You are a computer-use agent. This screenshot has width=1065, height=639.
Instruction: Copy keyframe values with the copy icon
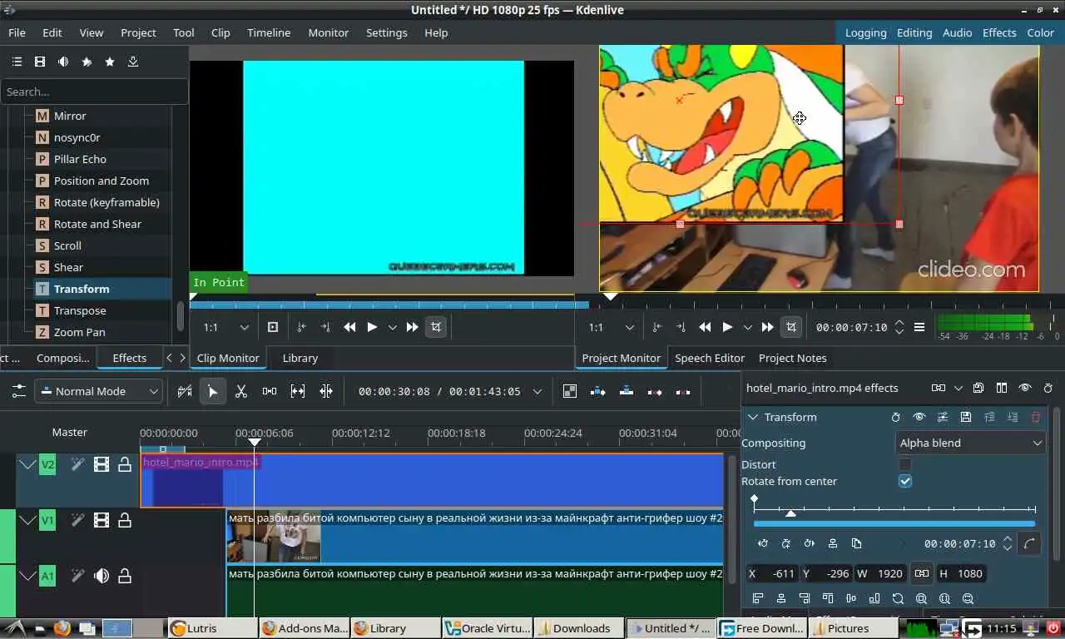click(856, 543)
